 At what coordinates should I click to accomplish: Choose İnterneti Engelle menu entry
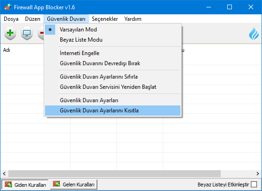point(113,53)
